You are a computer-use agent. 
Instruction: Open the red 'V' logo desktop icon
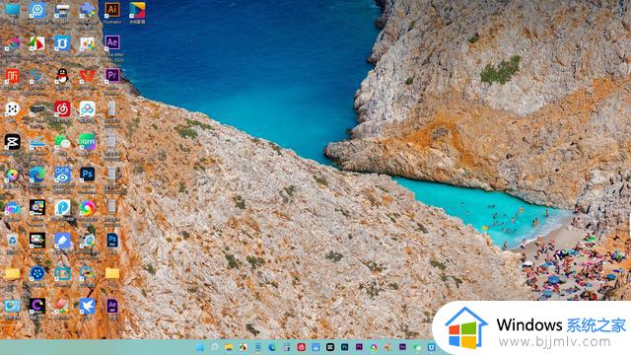[x=87, y=76]
